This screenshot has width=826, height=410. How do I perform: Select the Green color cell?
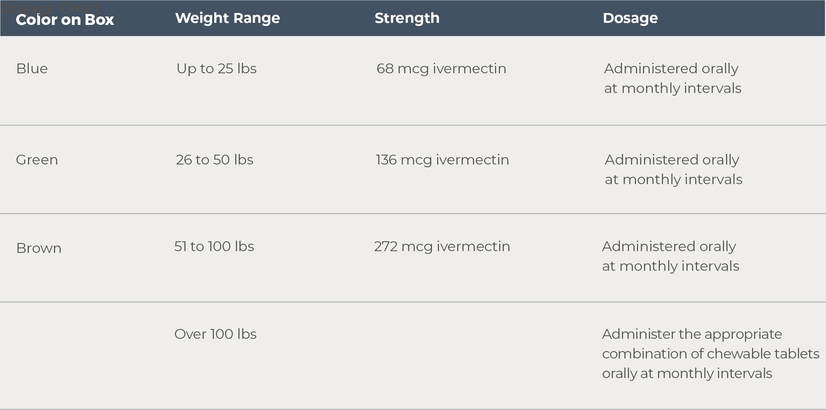[x=37, y=160]
